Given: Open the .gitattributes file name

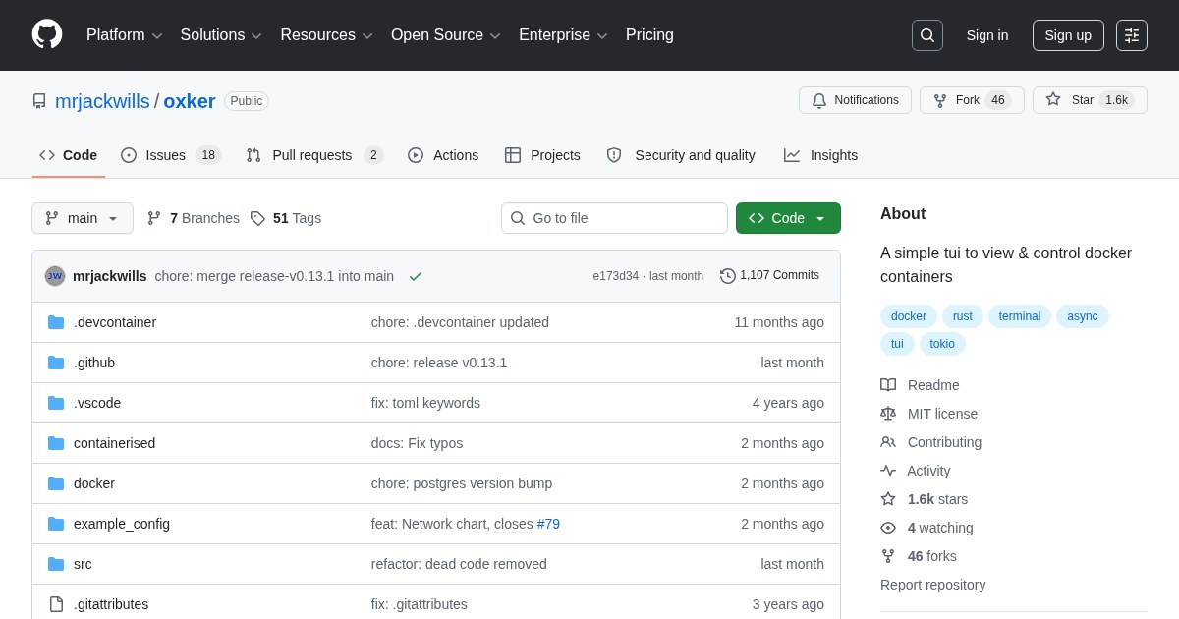Looking at the screenshot, I should tap(111, 604).
